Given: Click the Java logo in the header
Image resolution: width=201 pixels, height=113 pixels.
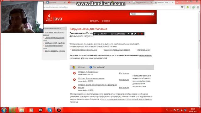Looking at the screenshot, I should [54, 18].
